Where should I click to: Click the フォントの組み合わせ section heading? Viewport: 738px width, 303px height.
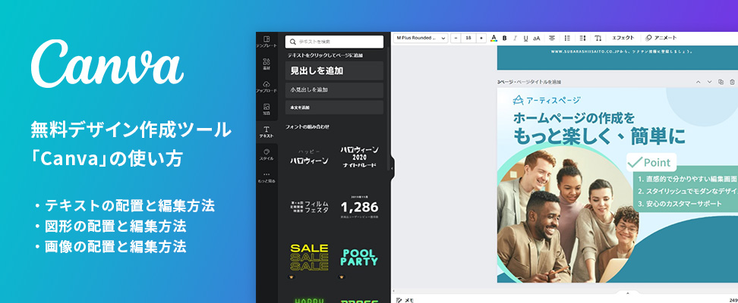point(307,127)
